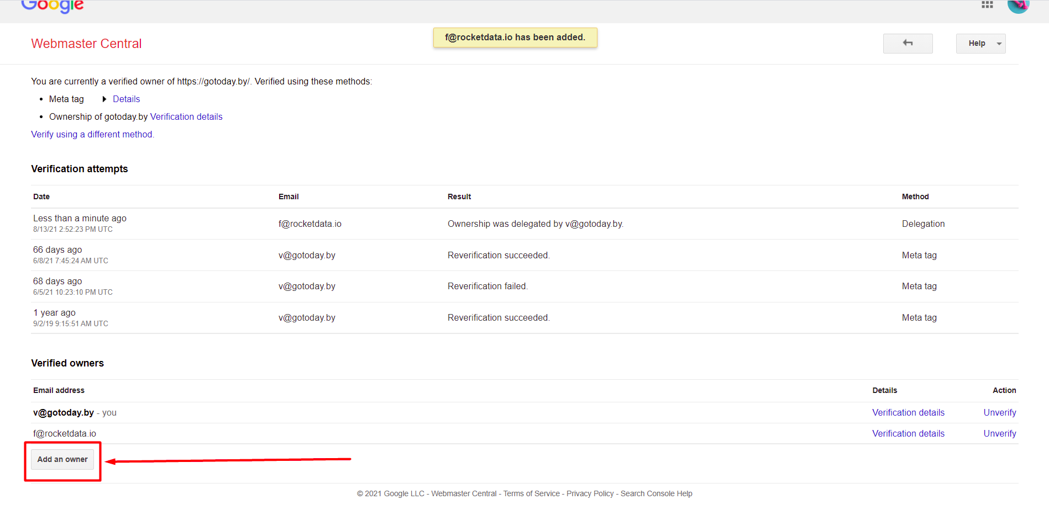The width and height of the screenshot is (1049, 510).
Task: Open Details link for Meta tag
Action: pyautogui.click(x=126, y=99)
